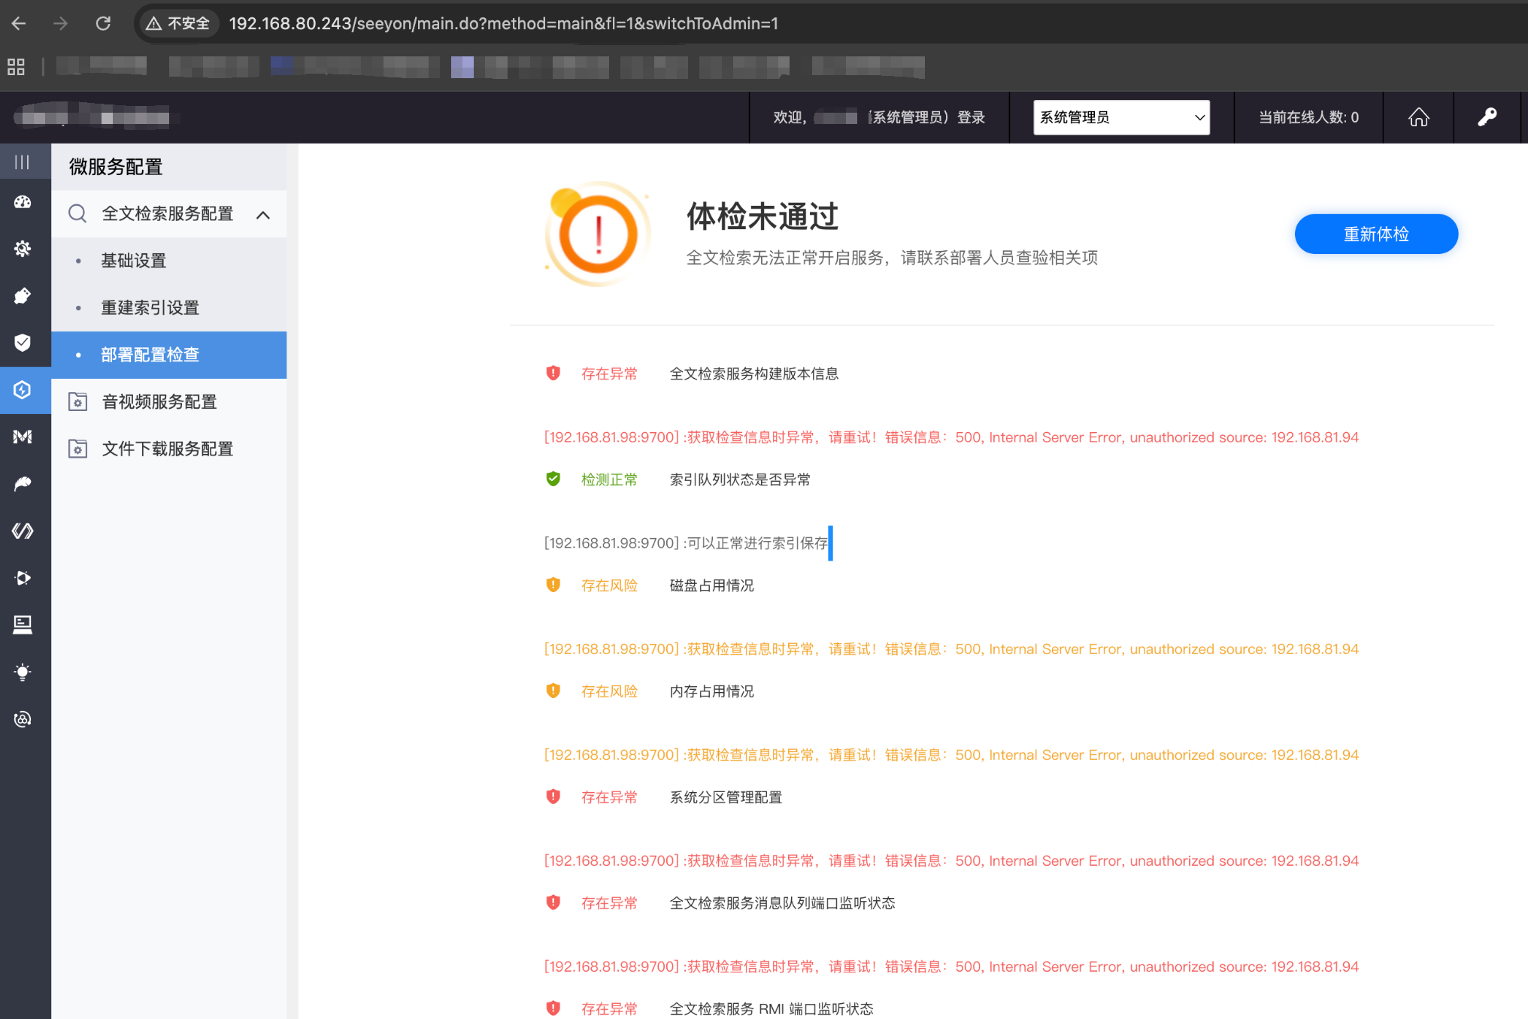Click the large orange exclamation warning icon
Image resolution: width=1528 pixels, height=1019 pixels.
click(598, 234)
